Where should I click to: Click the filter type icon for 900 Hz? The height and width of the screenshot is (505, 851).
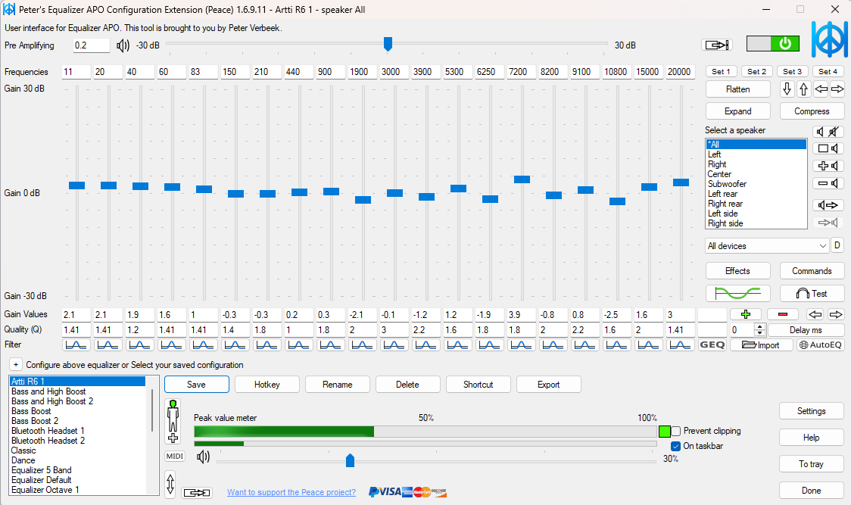click(330, 344)
